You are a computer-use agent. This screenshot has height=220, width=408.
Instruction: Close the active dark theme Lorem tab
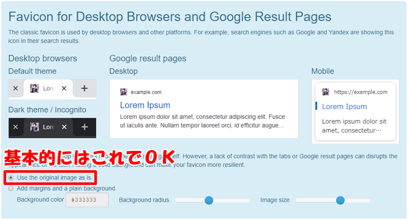64,127
